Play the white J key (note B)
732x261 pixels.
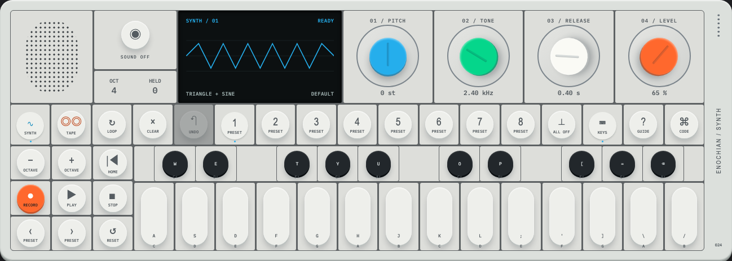(399, 216)
